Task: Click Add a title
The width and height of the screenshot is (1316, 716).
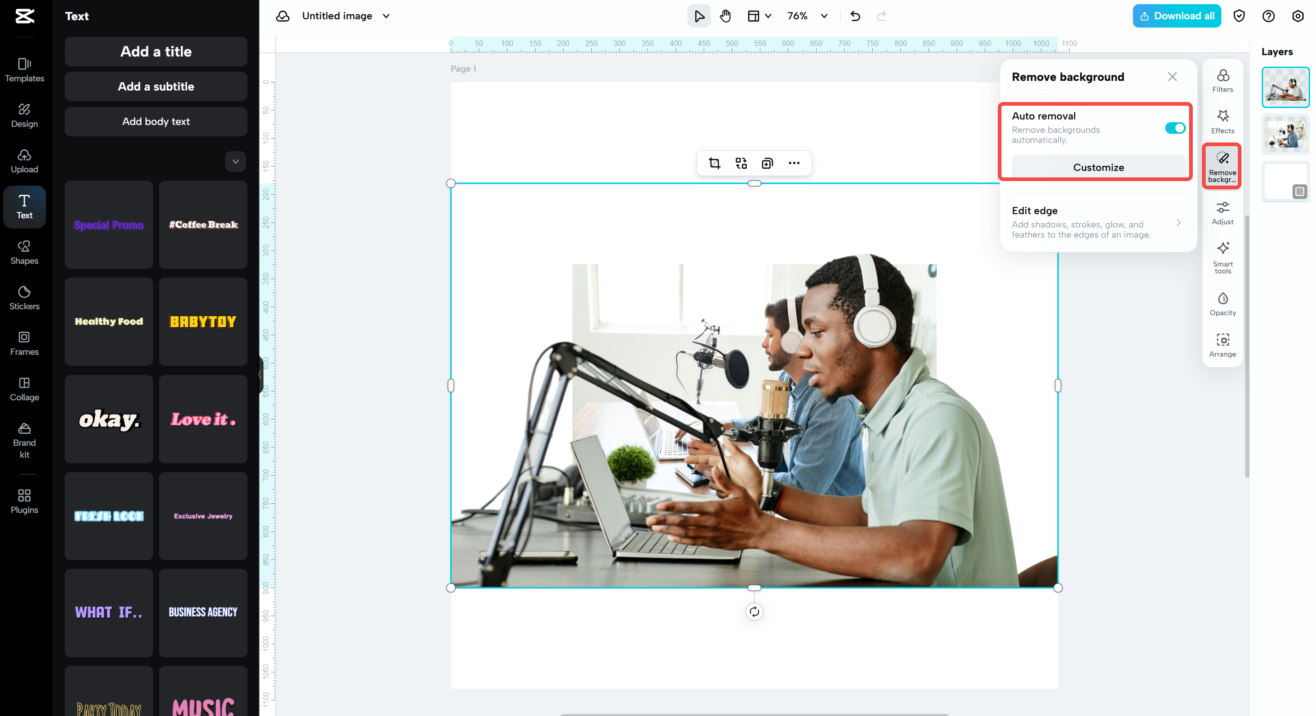Action: [x=156, y=51]
